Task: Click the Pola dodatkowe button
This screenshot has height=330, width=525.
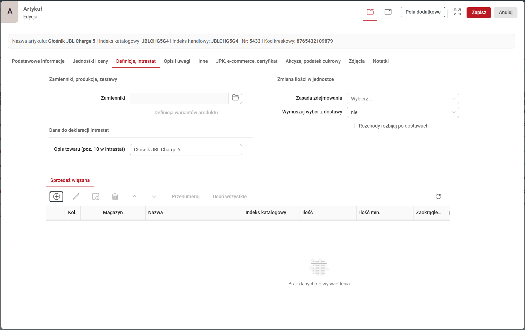Action: pyautogui.click(x=422, y=12)
